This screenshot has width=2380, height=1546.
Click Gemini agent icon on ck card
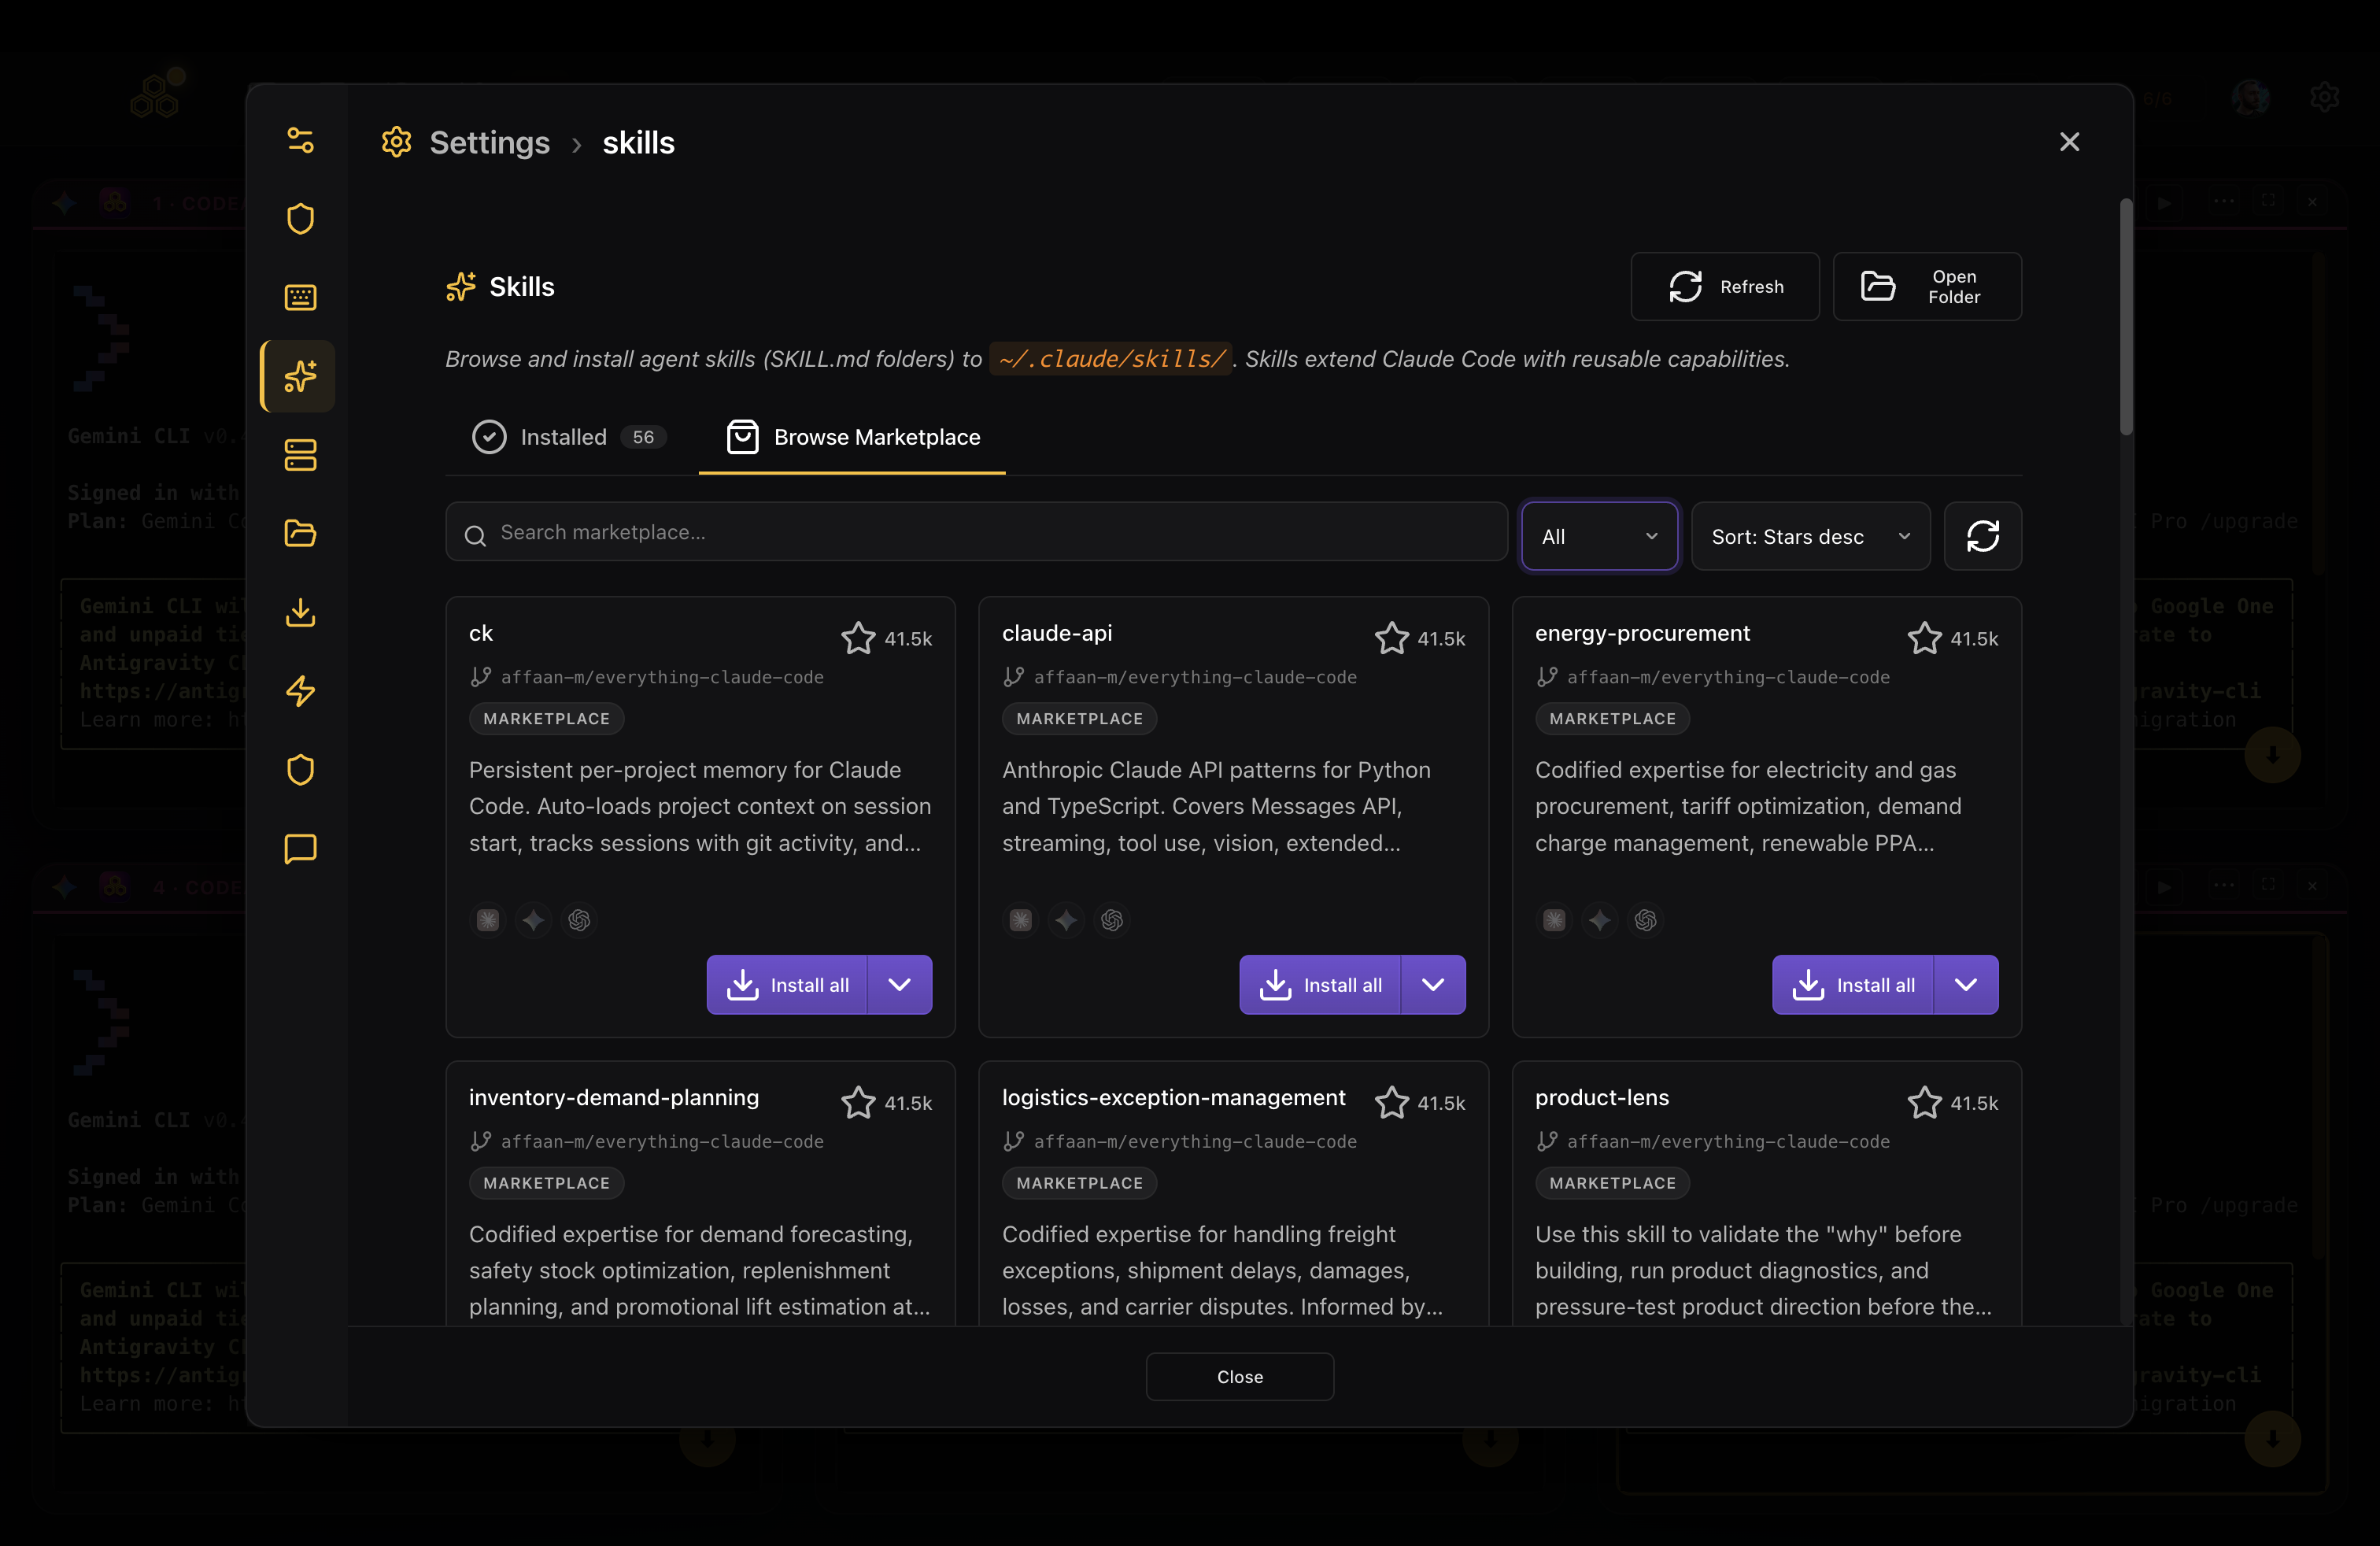coord(533,920)
